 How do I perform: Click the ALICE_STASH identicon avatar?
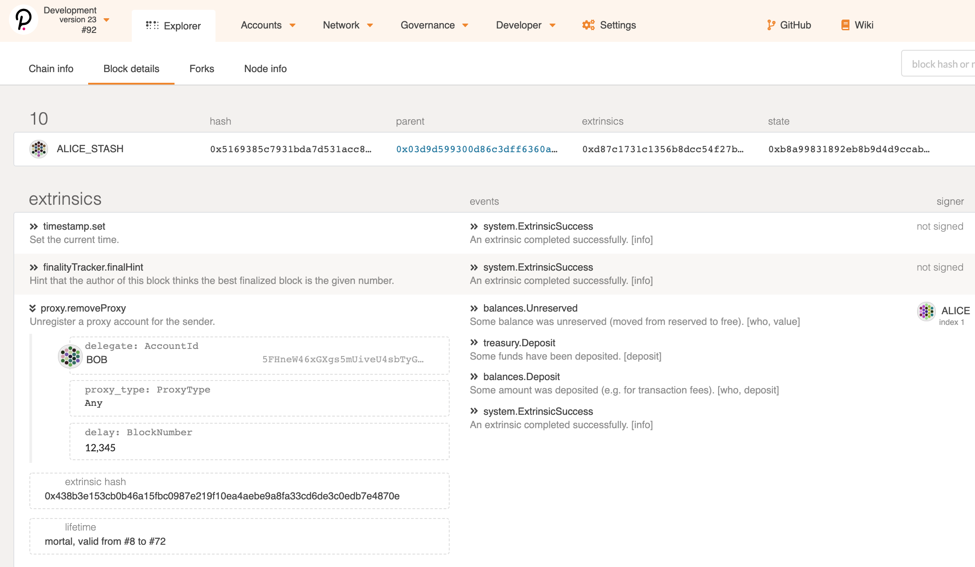(39, 149)
